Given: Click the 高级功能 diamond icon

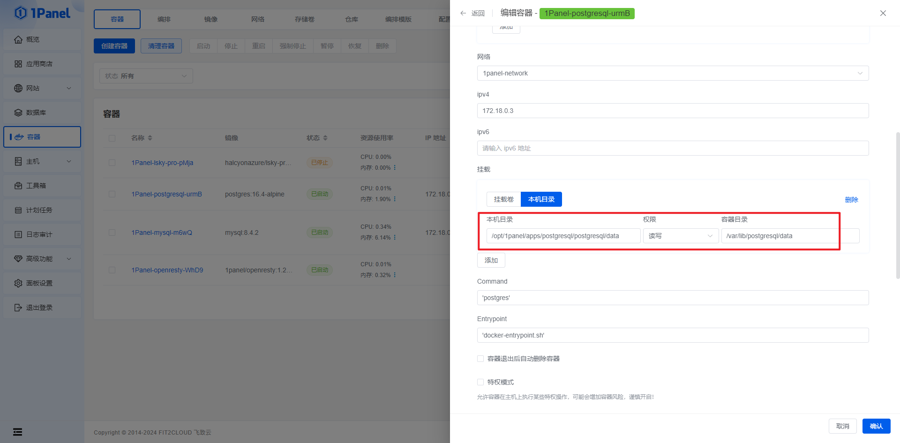Looking at the screenshot, I should [18, 259].
